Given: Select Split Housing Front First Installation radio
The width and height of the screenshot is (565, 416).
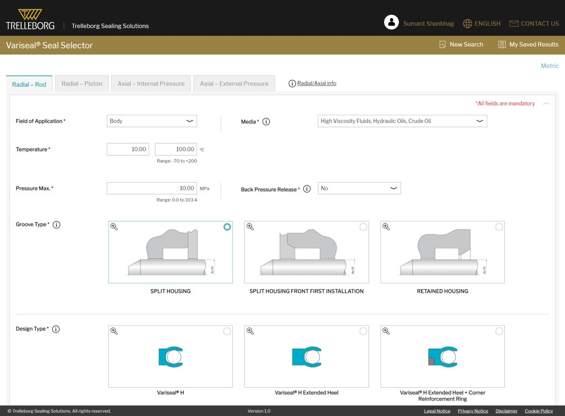Looking at the screenshot, I should [x=363, y=227].
